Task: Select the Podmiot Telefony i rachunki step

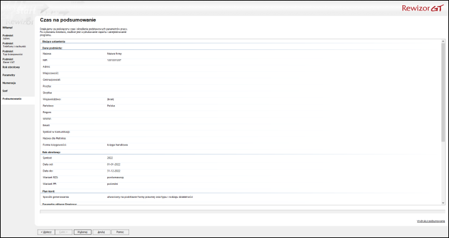Action: tap(14, 45)
